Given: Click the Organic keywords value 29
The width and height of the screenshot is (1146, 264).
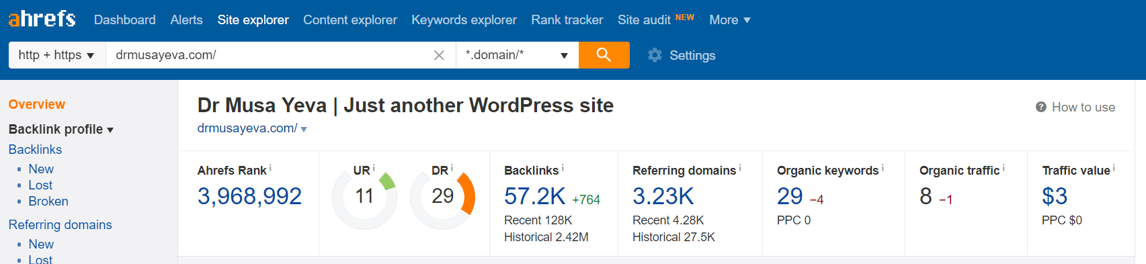Looking at the screenshot, I should (x=790, y=196).
